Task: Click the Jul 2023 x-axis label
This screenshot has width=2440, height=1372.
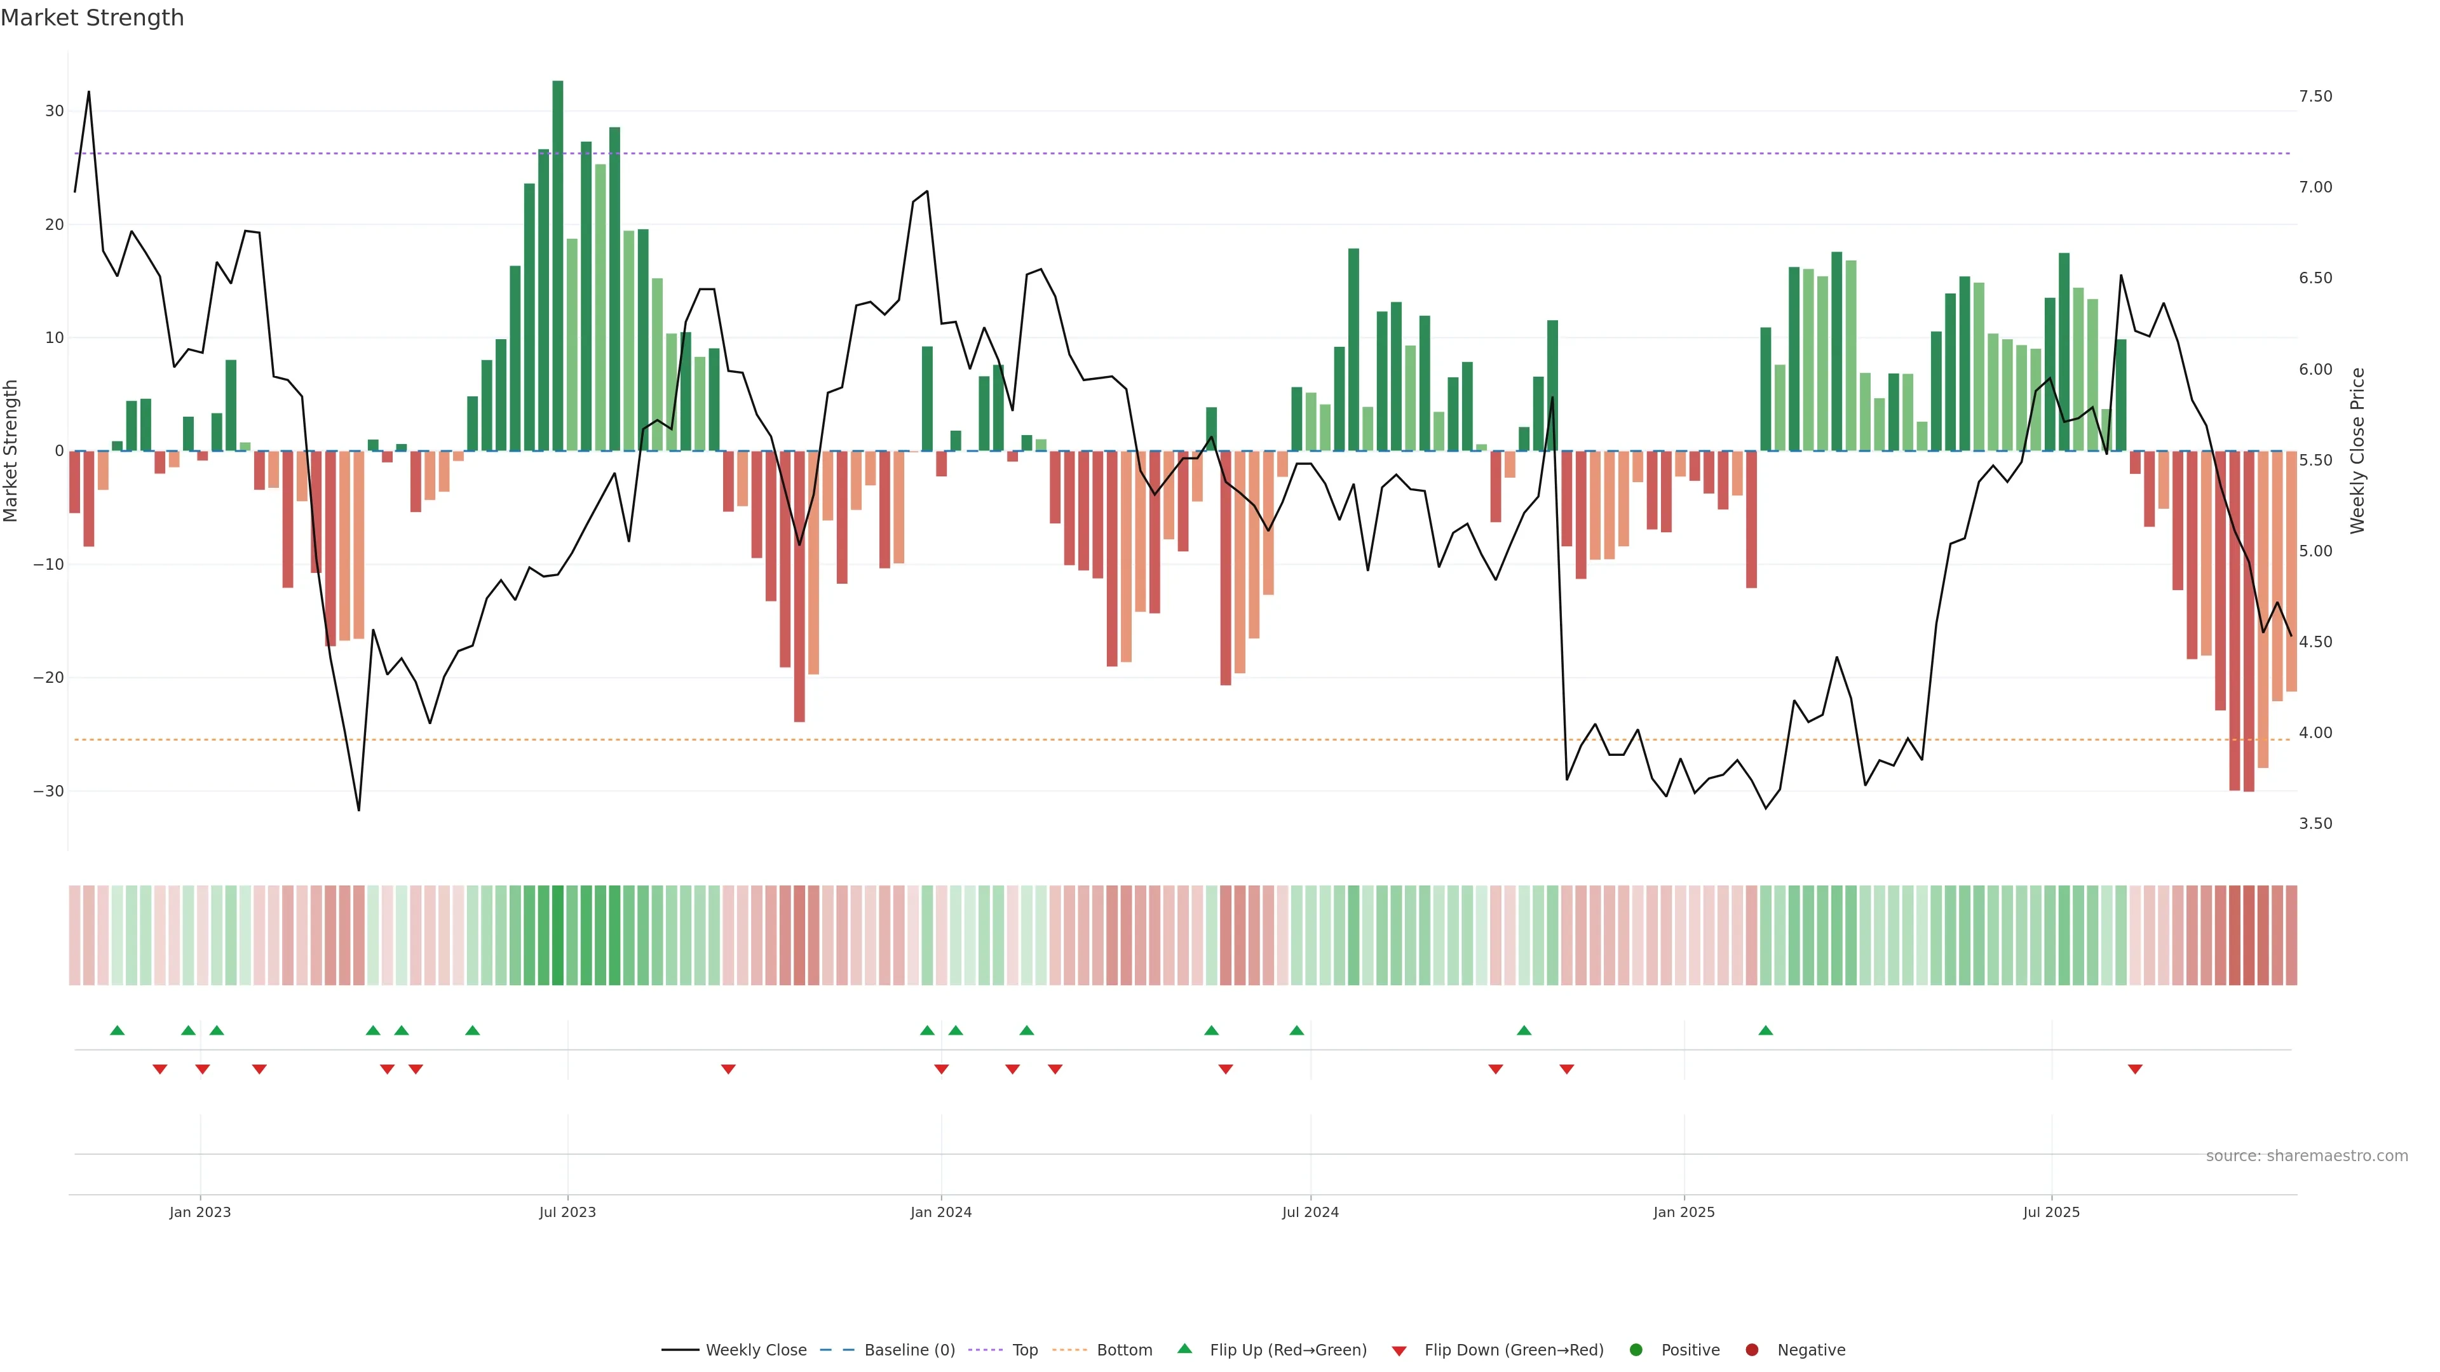Action: (x=567, y=1212)
